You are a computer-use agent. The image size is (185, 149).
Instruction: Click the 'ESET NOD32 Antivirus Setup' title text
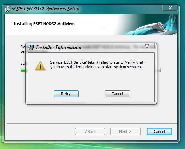(x=46, y=9)
